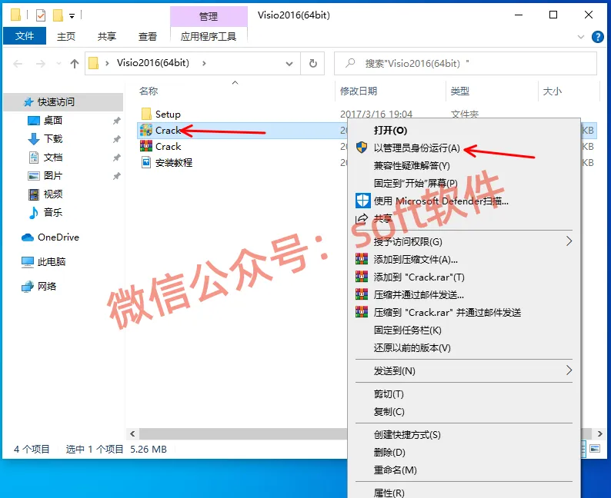Choose 压缩到 "Crack.rar" 并通过邮件发送
This screenshot has height=498, width=611.
(x=447, y=313)
